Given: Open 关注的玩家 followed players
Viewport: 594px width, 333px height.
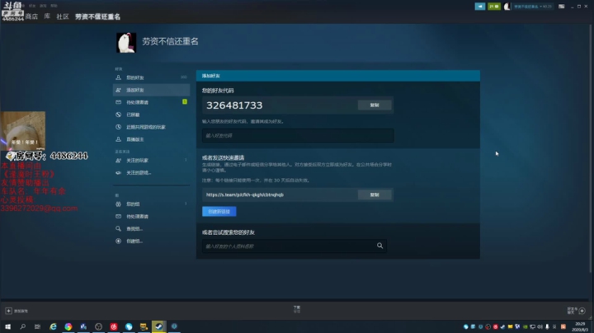Looking at the screenshot, I should click(151, 161).
